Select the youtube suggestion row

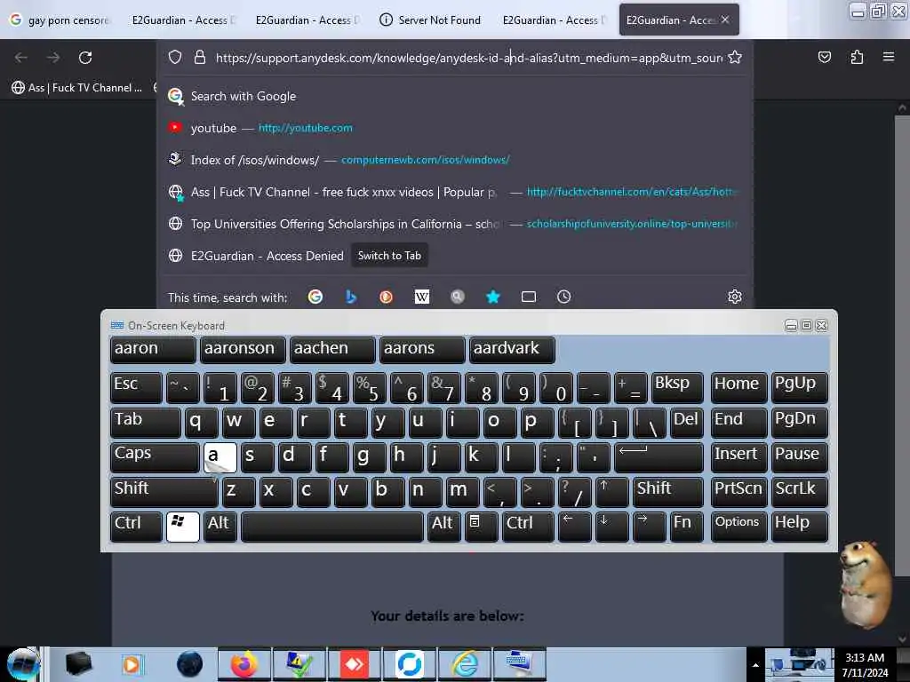tap(455, 128)
